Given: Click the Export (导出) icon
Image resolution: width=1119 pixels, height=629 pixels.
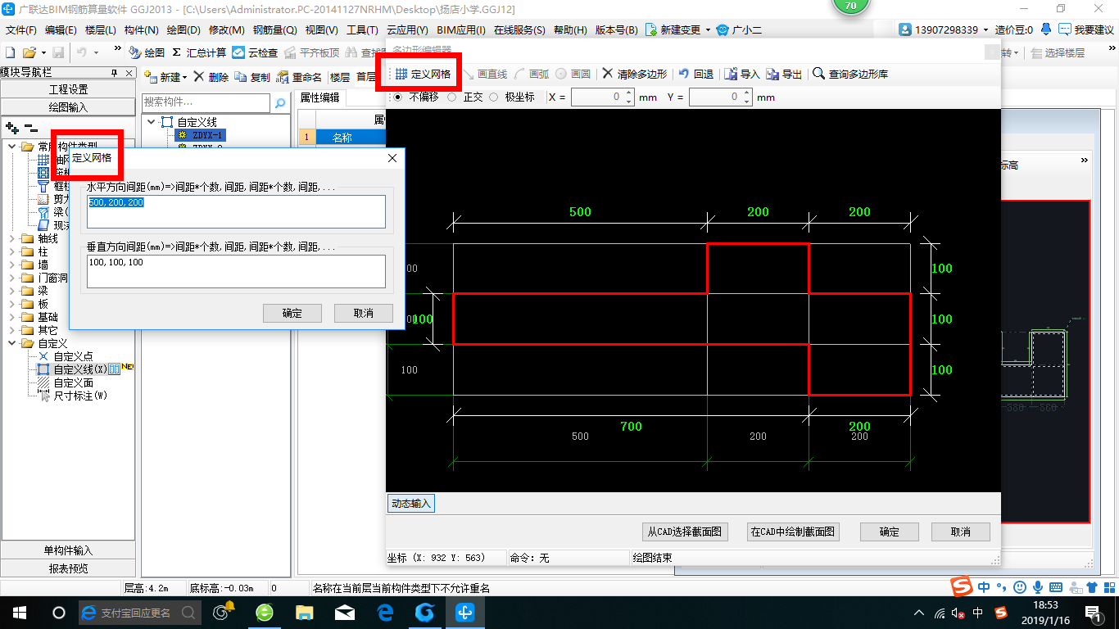Looking at the screenshot, I should click(772, 74).
